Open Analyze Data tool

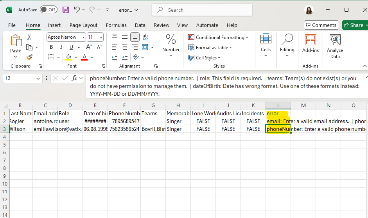tap(335, 46)
